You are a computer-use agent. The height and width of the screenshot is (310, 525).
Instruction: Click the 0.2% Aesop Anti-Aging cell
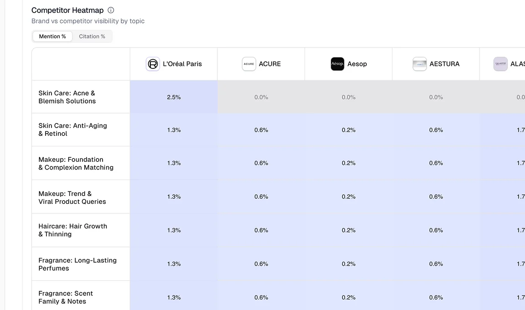click(349, 129)
